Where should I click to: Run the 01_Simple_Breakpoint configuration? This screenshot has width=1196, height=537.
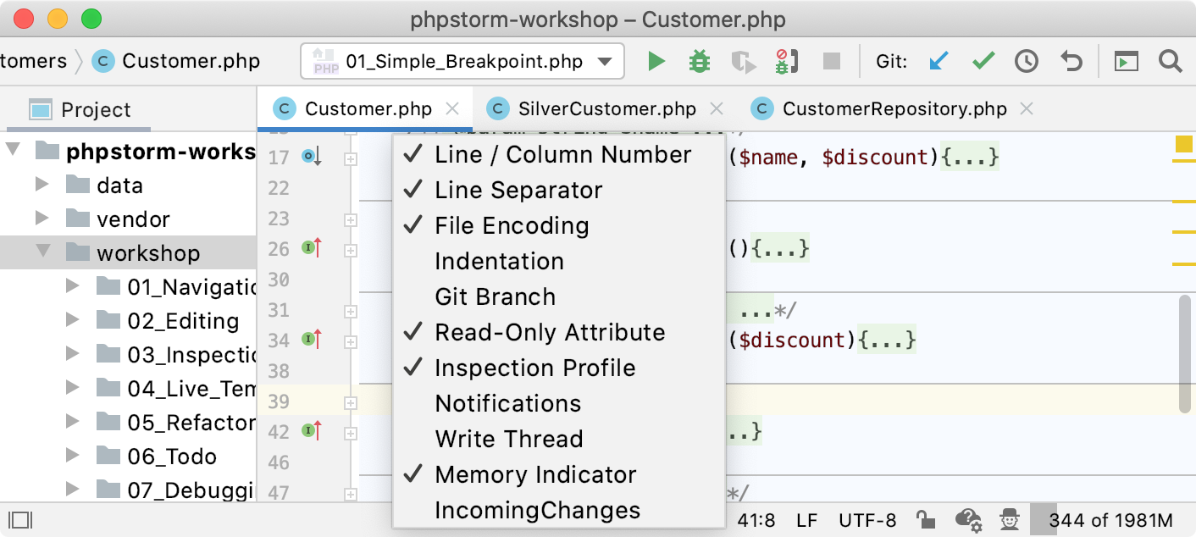[x=656, y=61]
